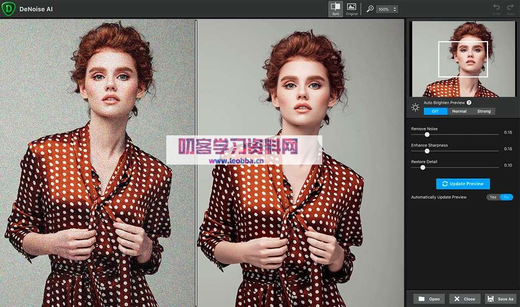This screenshot has width=520, height=307.
Task: Click the Restore Detail label
Action: point(424,162)
